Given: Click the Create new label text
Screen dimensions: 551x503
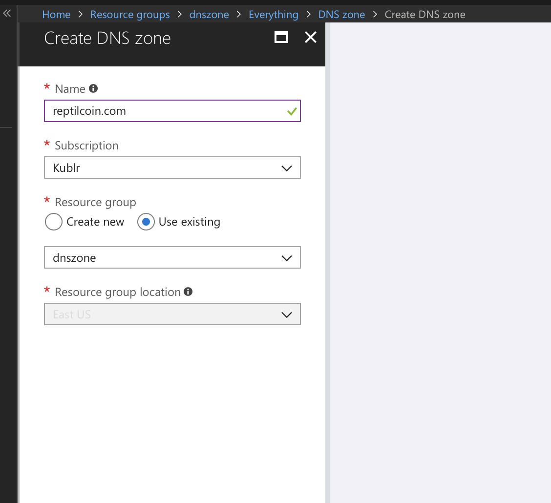Looking at the screenshot, I should (95, 222).
